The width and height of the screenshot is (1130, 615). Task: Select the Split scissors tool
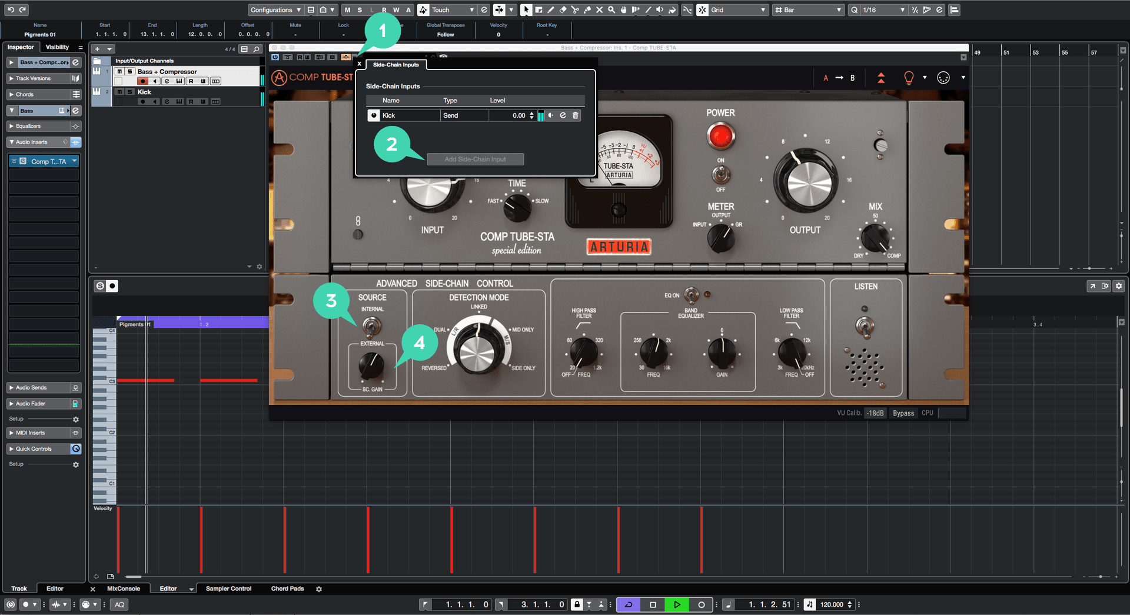point(575,9)
